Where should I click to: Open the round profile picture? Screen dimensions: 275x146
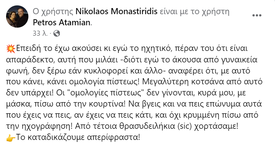[18, 17]
